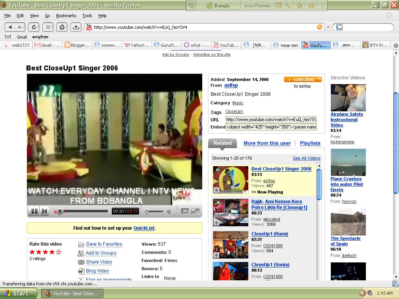The image size is (399, 299).
Task: Open Plane Crashes into water thumbnail
Action: coord(348,162)
